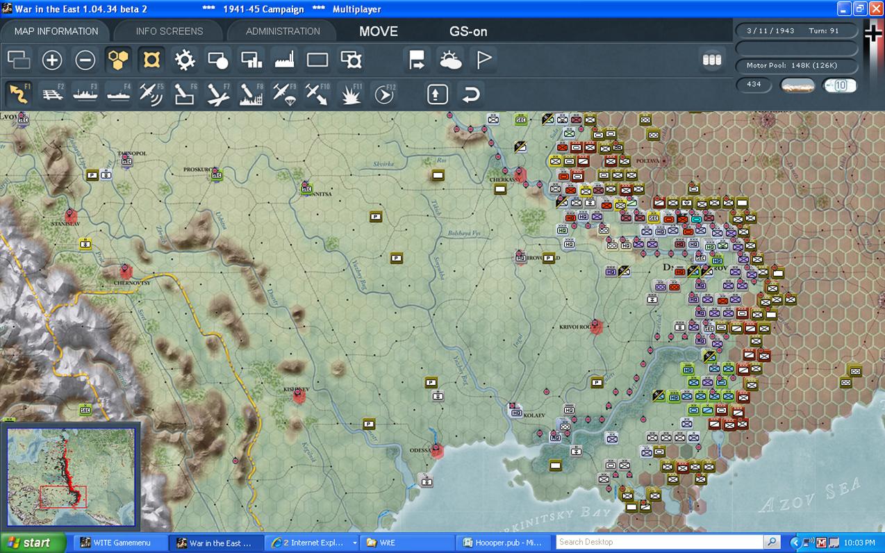Click the snowy button showing 10
885x553 pixels.
pos(840,85)
